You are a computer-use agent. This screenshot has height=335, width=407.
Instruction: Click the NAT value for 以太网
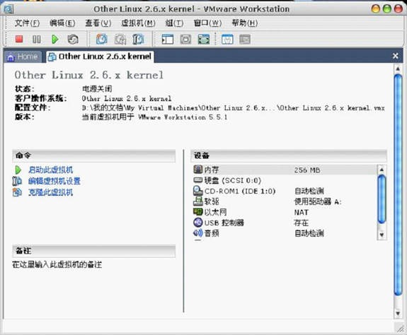(x=301, y=213)
